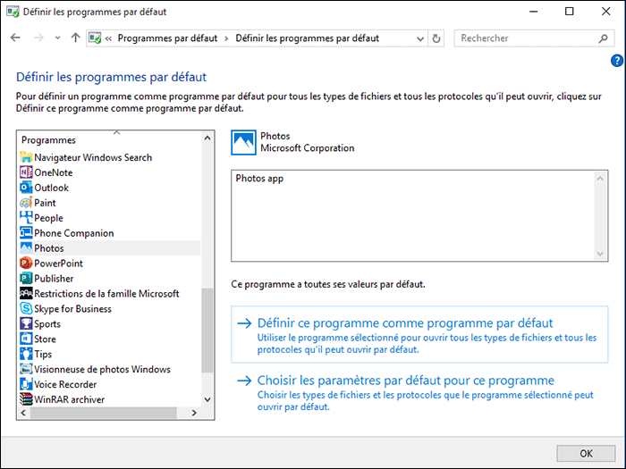Select the OneNote icon in programs list
This screenshot has width=626, height=469.
(26, 172)
